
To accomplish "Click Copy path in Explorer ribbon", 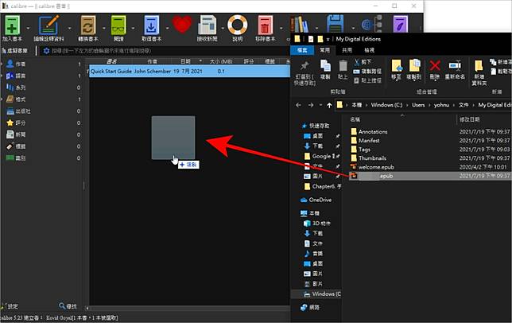I will coord(367,71).
